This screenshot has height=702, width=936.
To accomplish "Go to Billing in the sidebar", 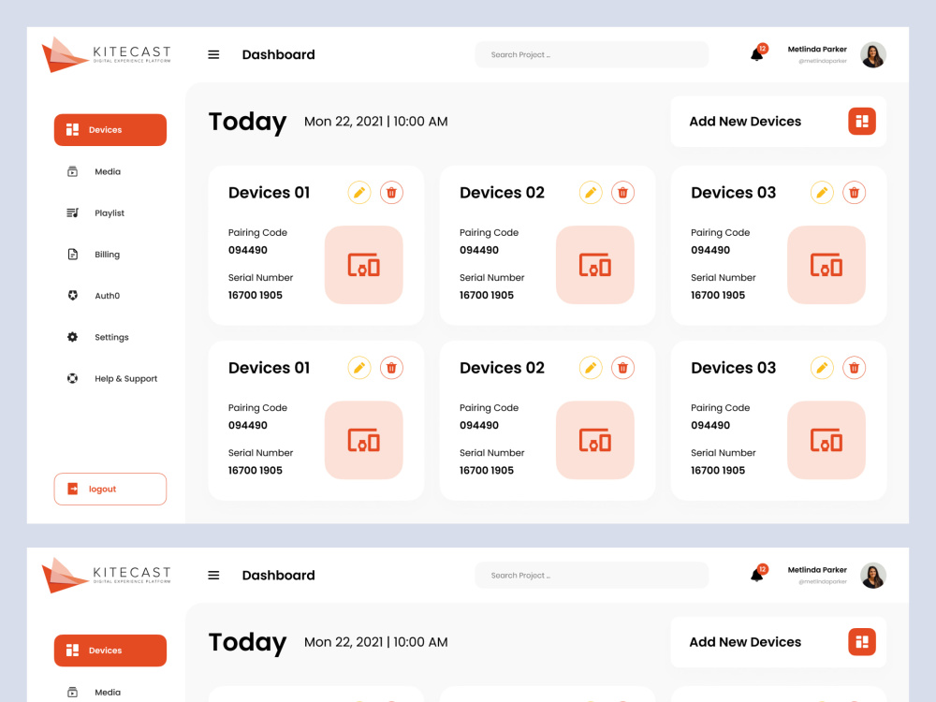I will (94, 255).
